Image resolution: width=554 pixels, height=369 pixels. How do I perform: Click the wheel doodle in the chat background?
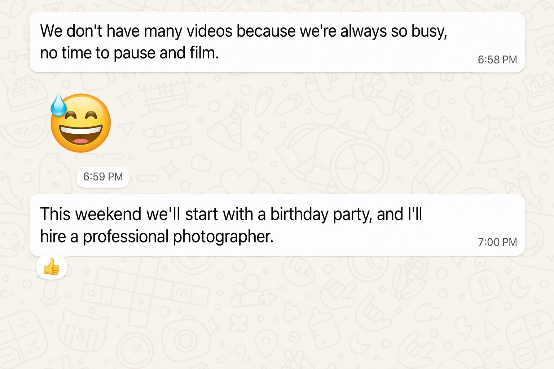tap(359, 167)
